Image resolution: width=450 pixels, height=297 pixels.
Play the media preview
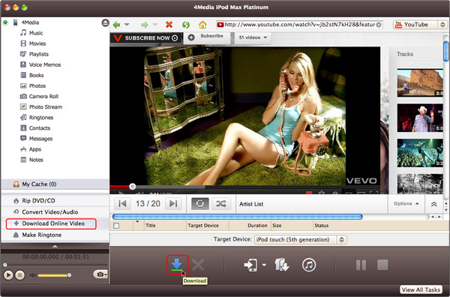[x=8, y=275]
